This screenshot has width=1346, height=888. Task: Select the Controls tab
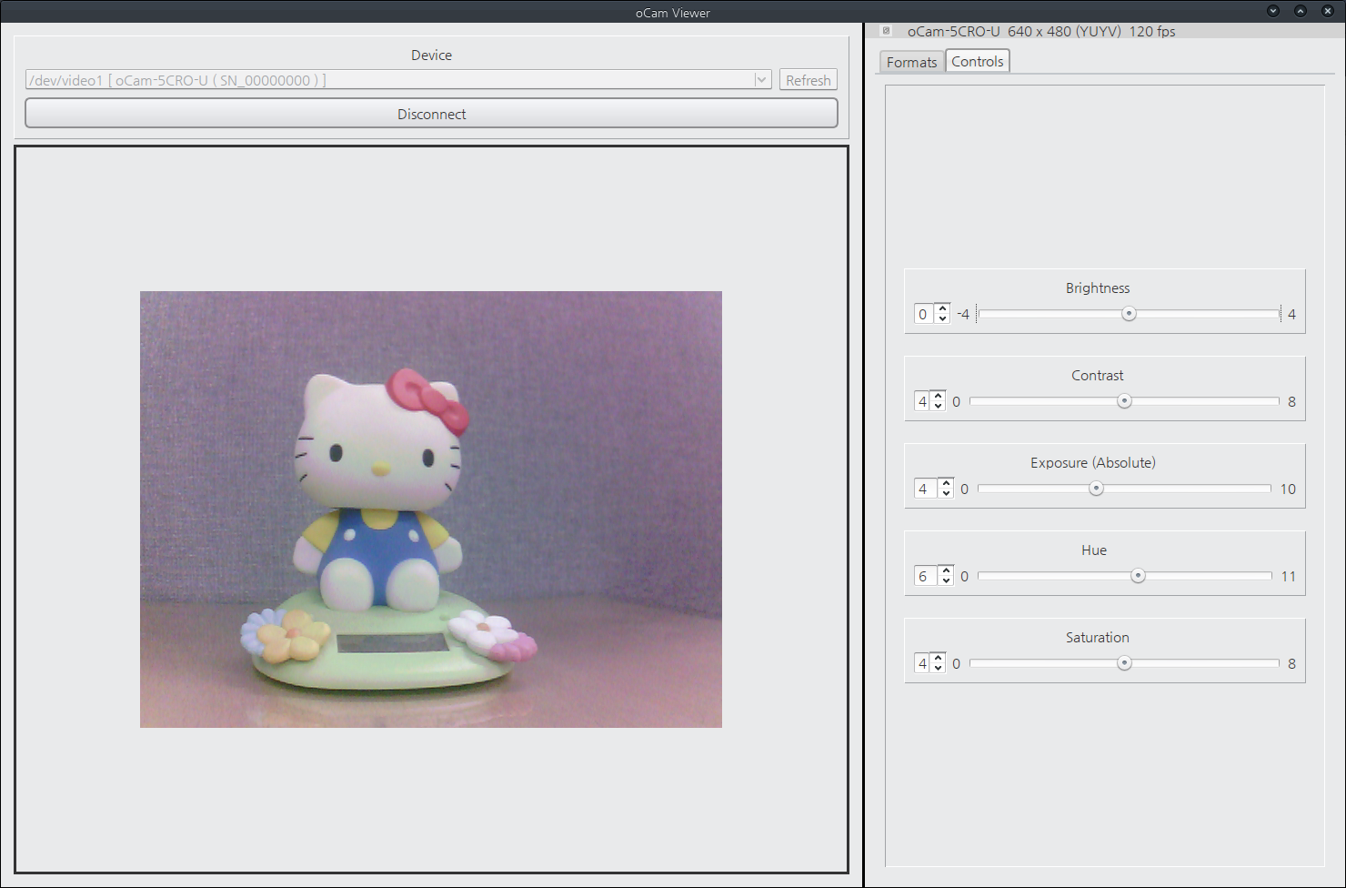coord(977,61)
